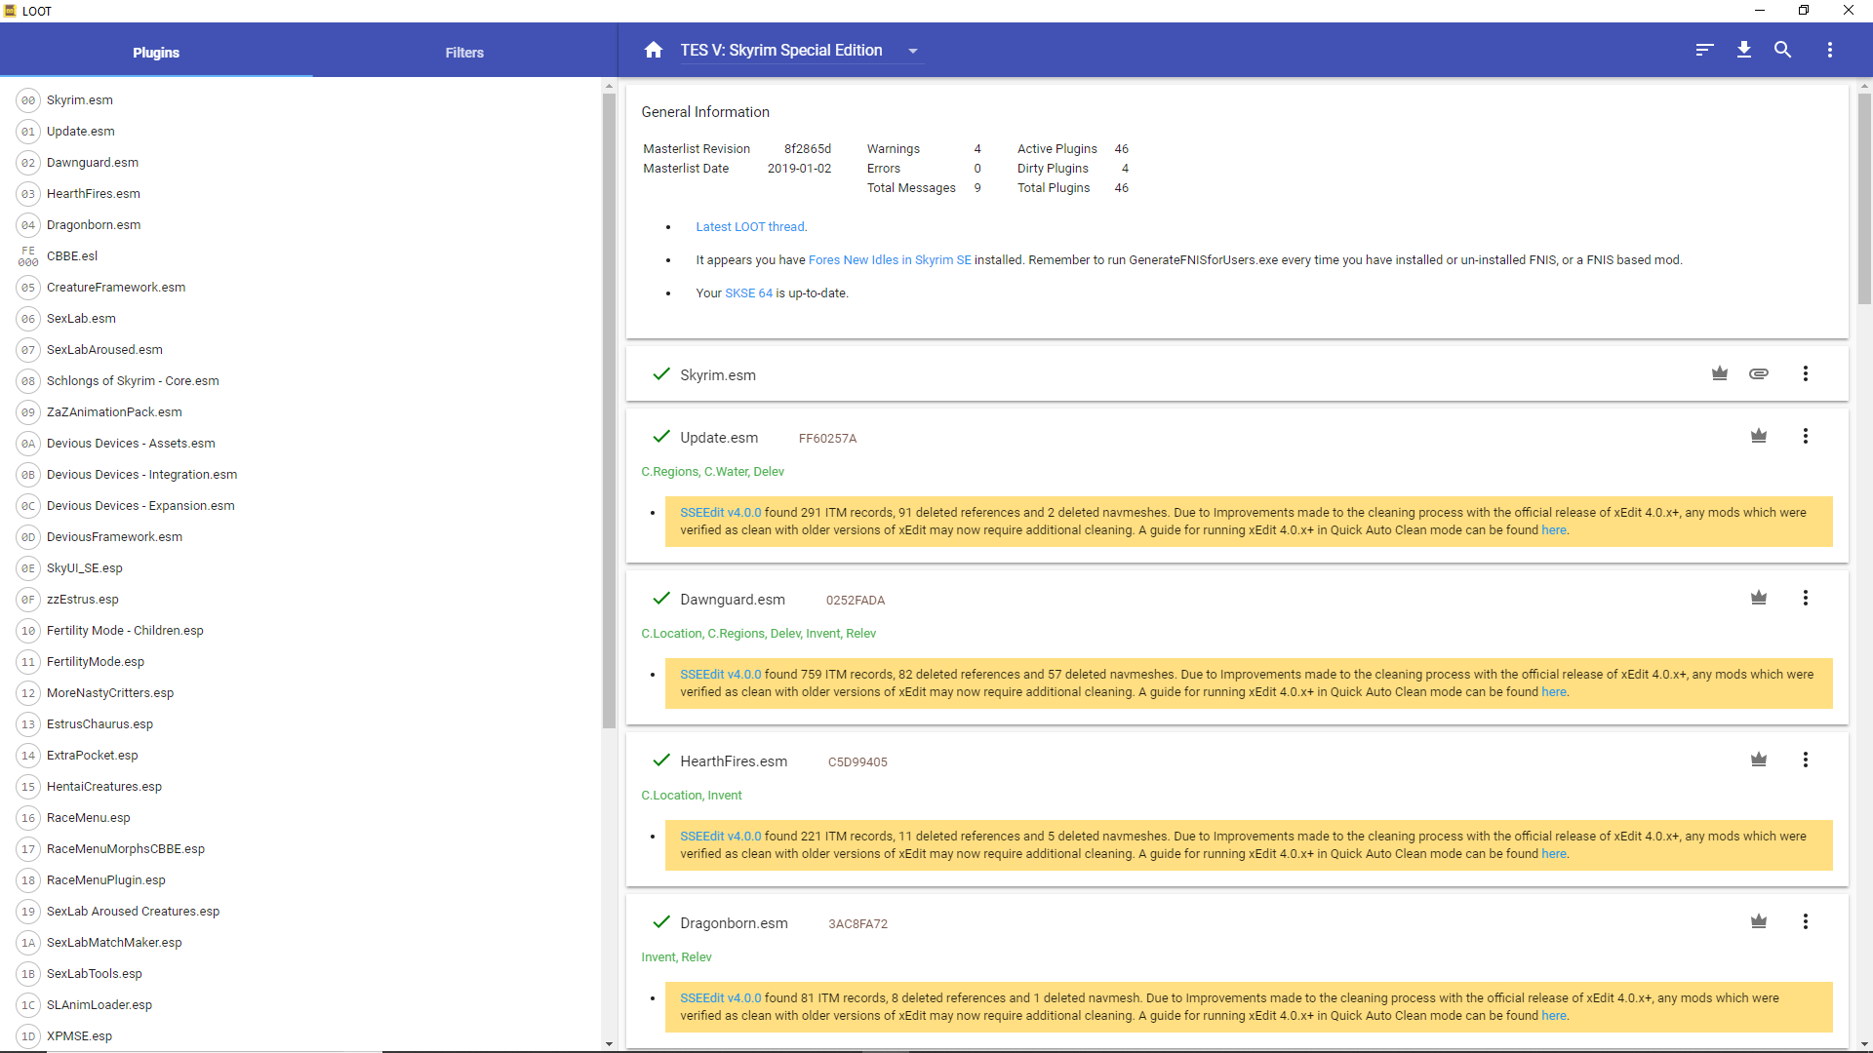1873x1053 pixels.
Task: Click the 'here' link in Dawnguard.esm message
Action: click(1554, 692)
